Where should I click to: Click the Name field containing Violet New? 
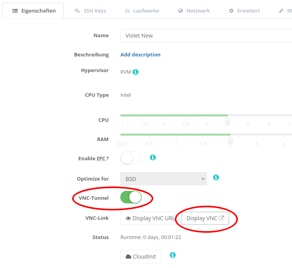pyautogui.click(x=206, y=36)
